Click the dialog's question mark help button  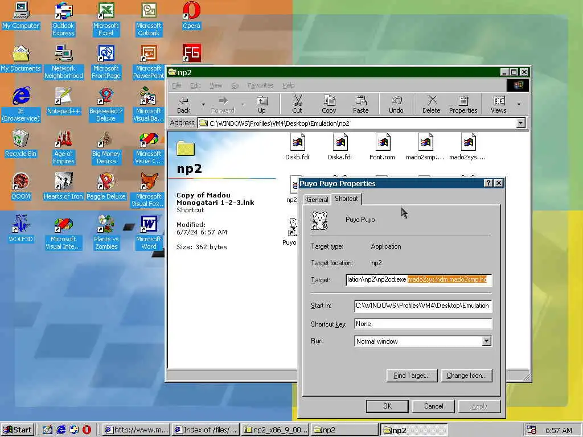point(488,183)
